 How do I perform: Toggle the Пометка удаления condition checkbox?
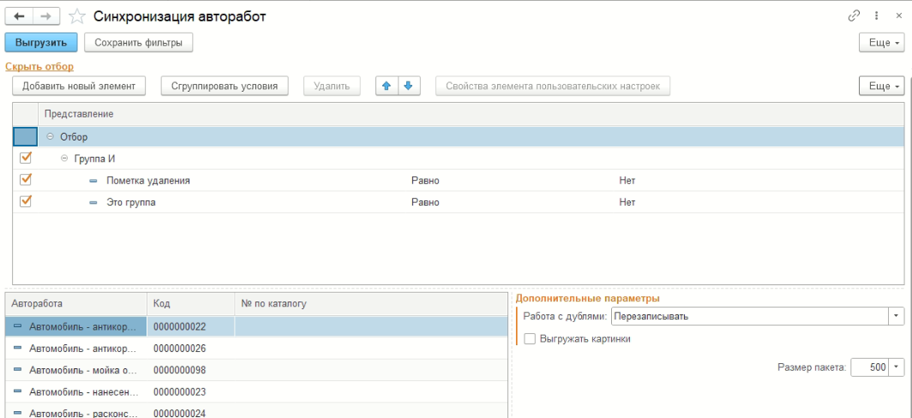click(x=25, y=180)
